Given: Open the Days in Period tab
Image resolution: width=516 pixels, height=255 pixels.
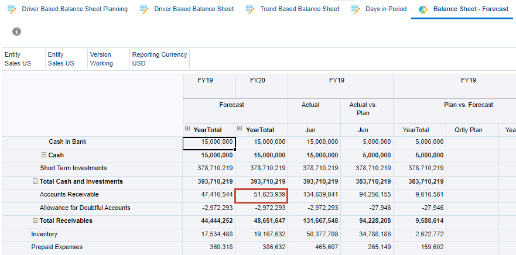Looking at the screenshot, I should pyautogui.click(x=385, y=9).
